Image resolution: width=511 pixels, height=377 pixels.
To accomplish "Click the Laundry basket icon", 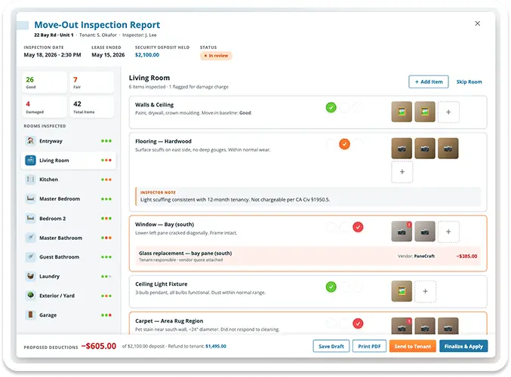I will (x=30, y=276).
